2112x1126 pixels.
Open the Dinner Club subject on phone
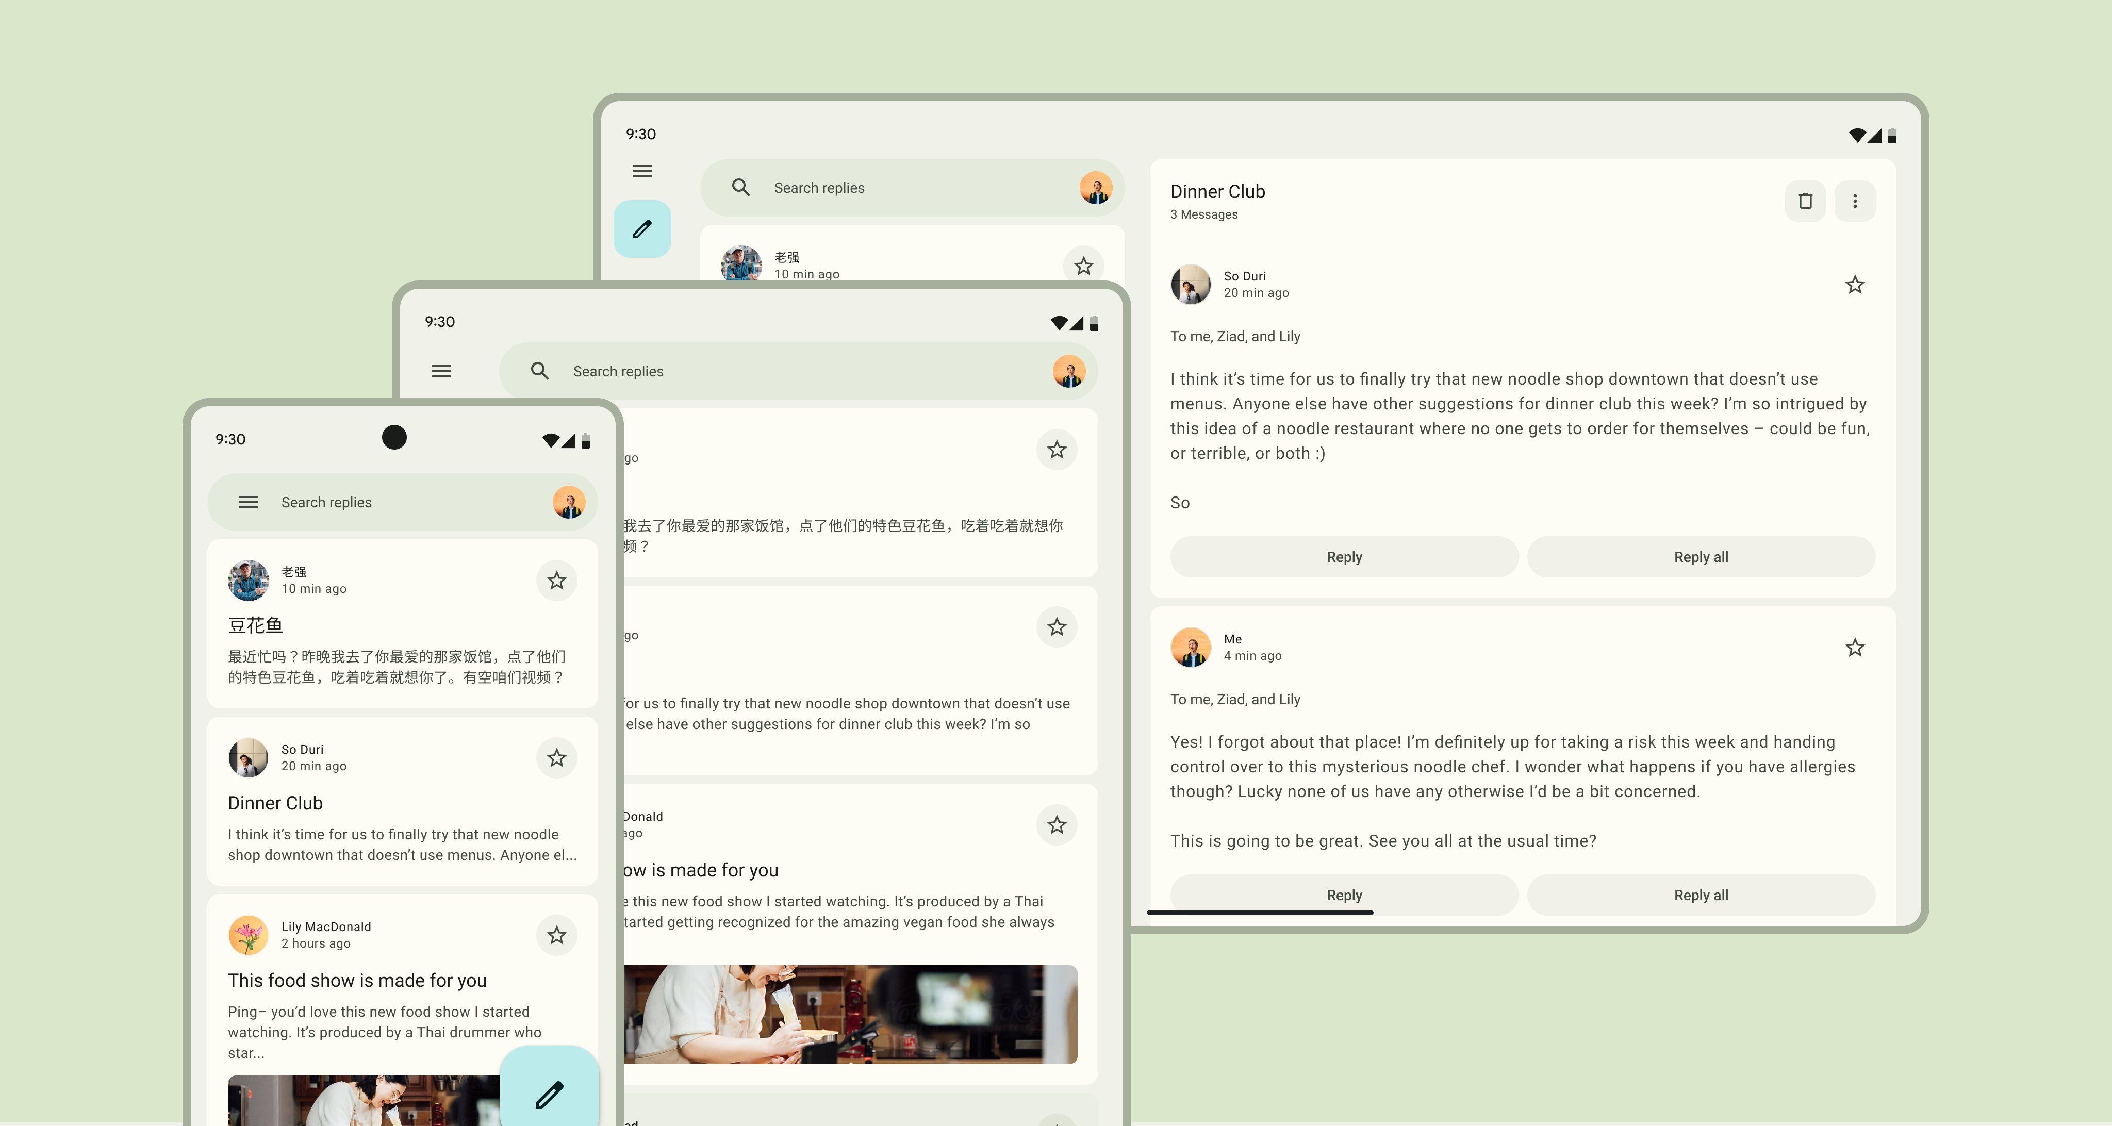tap(275, 803)
